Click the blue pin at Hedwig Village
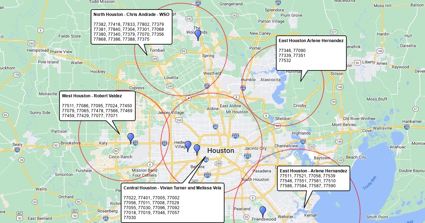 point(188,145)
